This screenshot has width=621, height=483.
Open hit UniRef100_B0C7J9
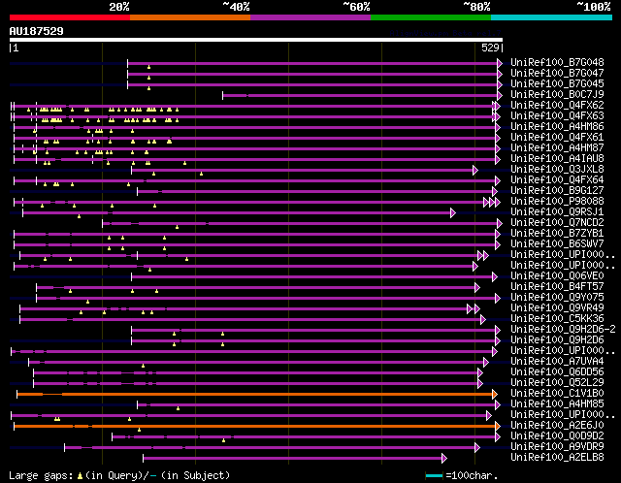[x=557, y=95]
